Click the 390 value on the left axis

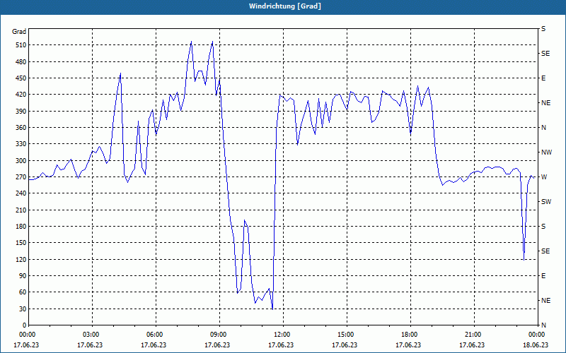(x=21, y=112)
